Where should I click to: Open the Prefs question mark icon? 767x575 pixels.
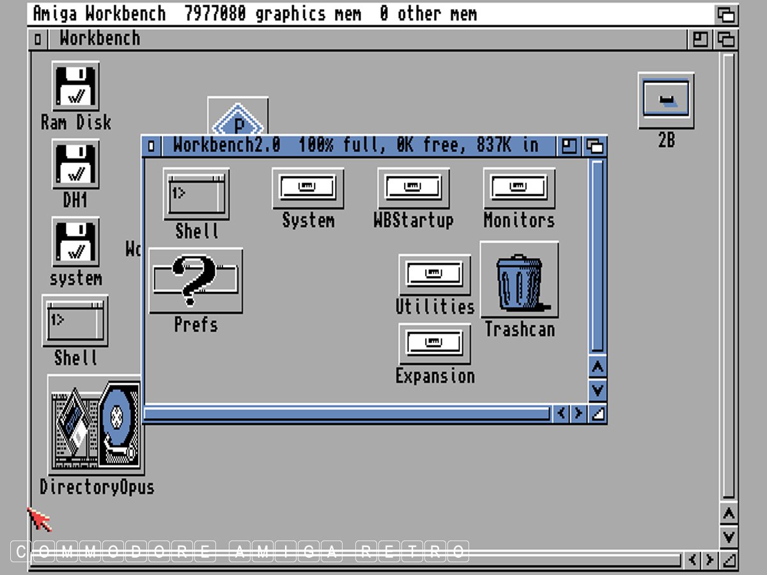(x=196, y=280)
